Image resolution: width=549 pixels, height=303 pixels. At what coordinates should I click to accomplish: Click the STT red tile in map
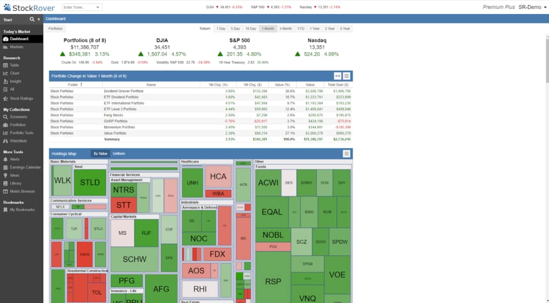(x=123, y=205)
